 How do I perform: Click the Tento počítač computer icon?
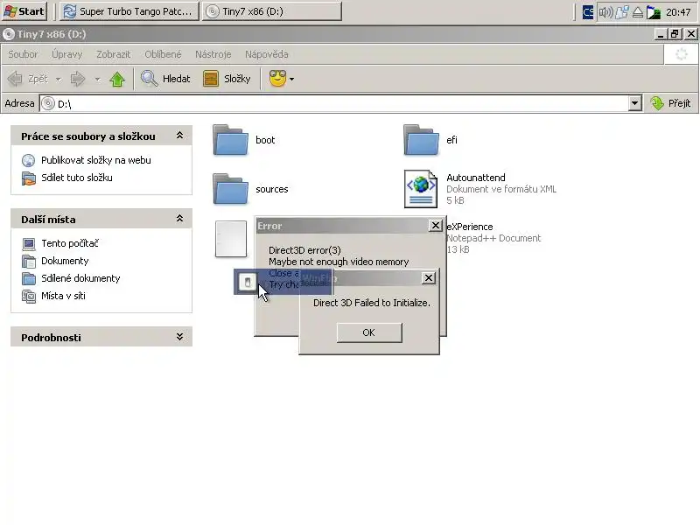[x=29, y=244]
